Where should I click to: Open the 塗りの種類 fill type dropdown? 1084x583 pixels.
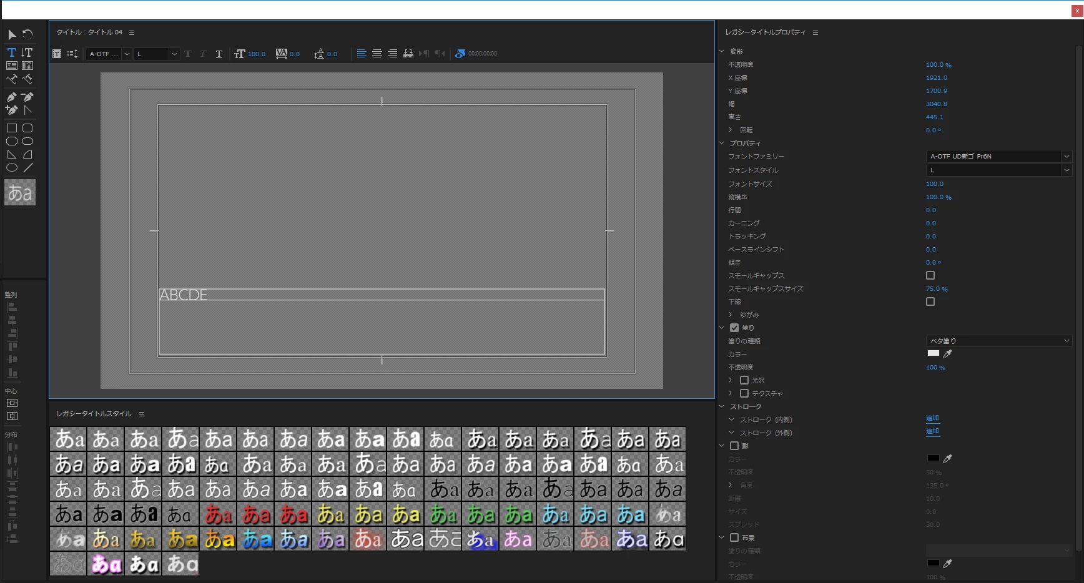[998, 341]
